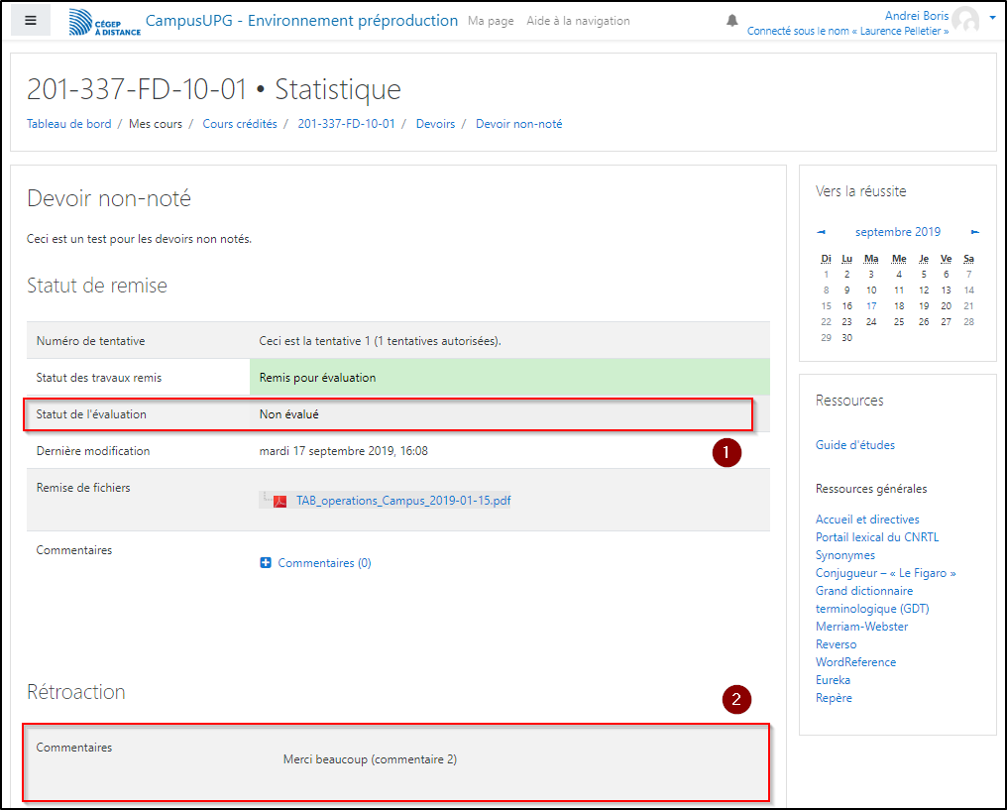Open Aide à la navigation

(578, 21)
